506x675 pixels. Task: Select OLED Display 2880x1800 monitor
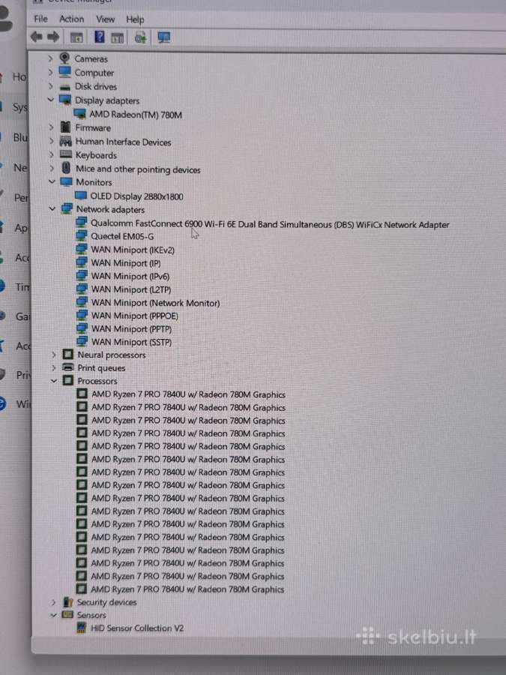[x=137, y=196]
